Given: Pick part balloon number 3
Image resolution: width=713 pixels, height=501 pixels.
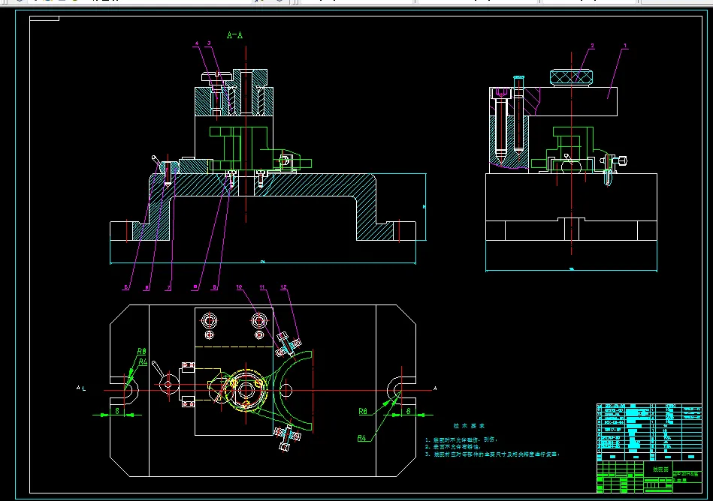Looking at the screenshot, I should coord(209,43).
